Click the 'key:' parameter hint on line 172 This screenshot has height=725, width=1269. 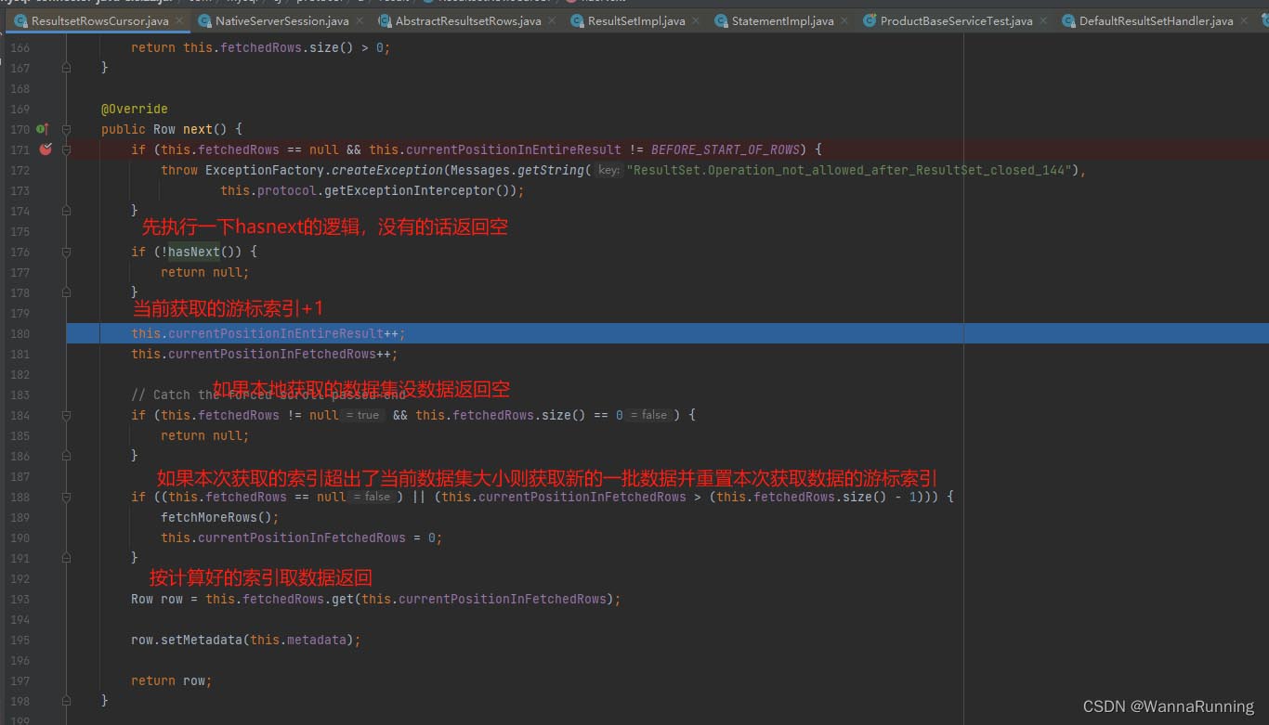(608, 170)
